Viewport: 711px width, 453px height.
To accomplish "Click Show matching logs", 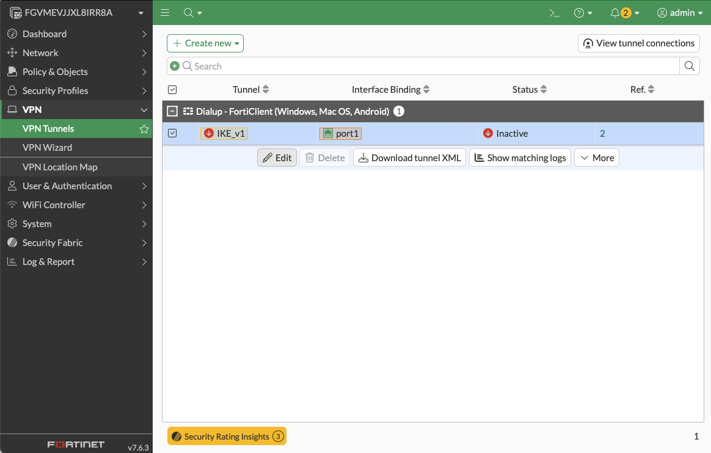I will click(x=520, y=158).
